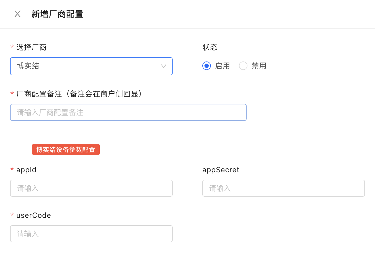Click the 状态 section label
Viewport: 375px width, 256px height.
pos(210,47)
